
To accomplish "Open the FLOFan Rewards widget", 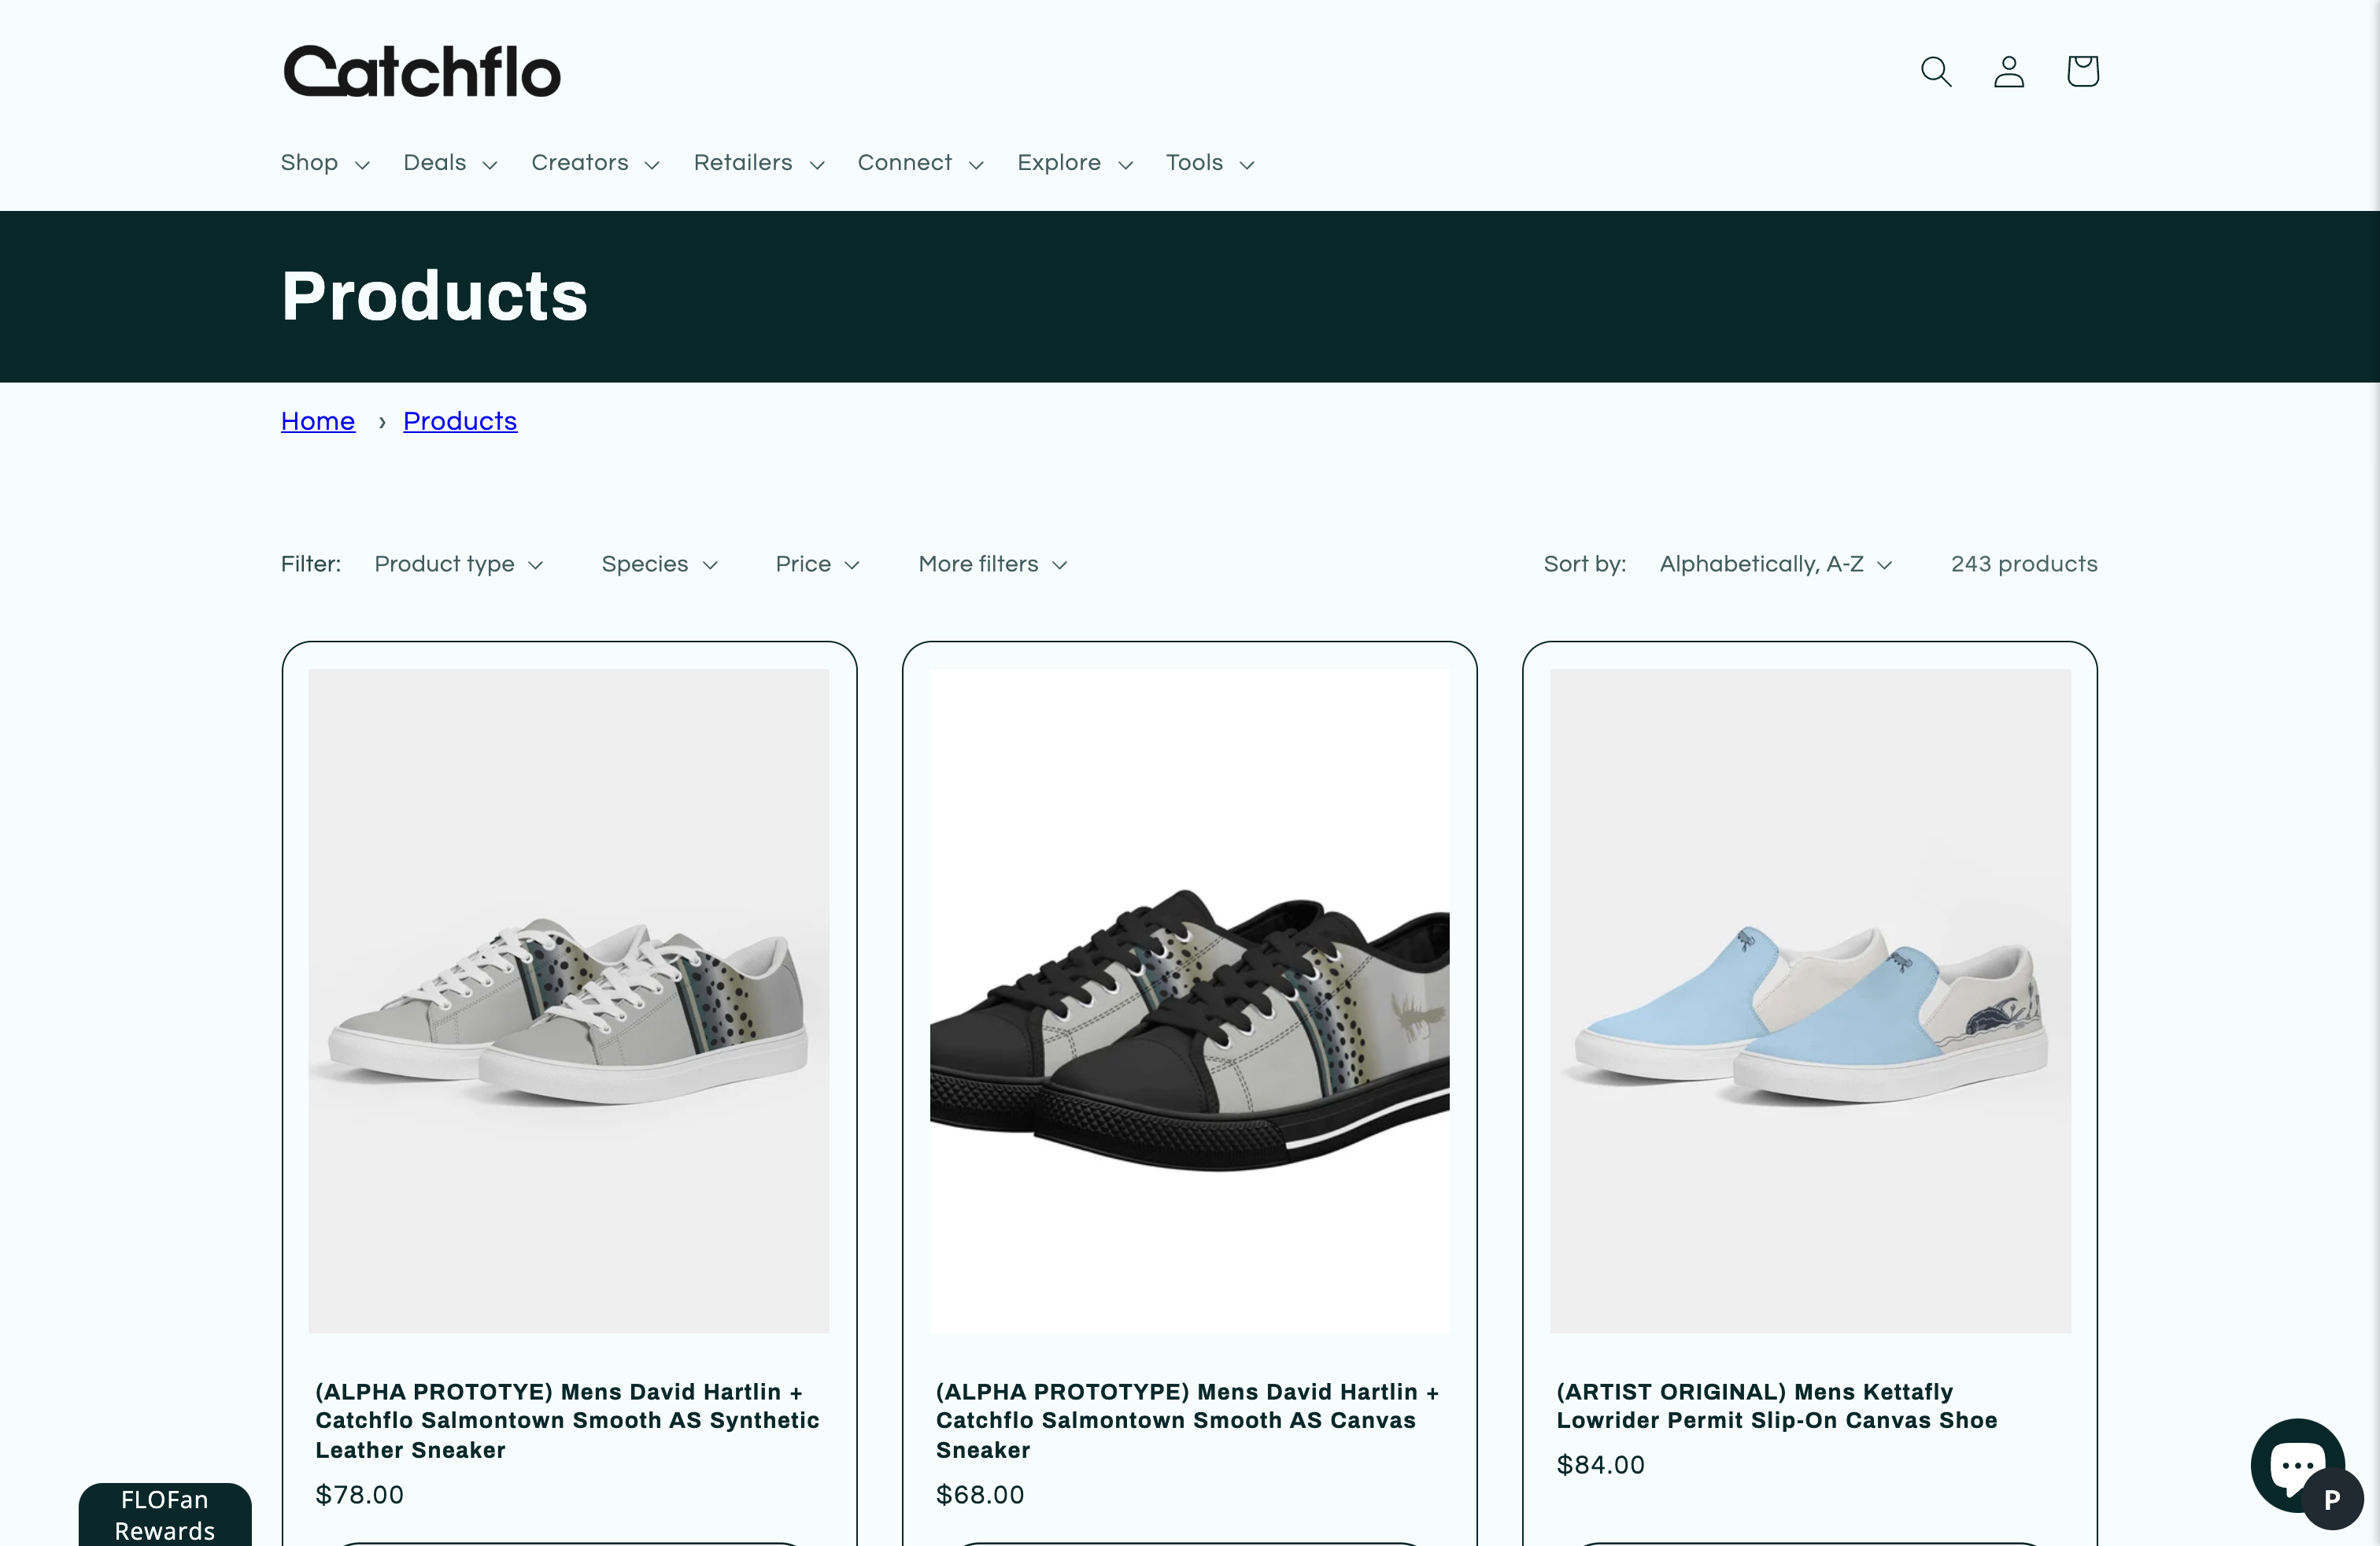I will point(165,1515).
